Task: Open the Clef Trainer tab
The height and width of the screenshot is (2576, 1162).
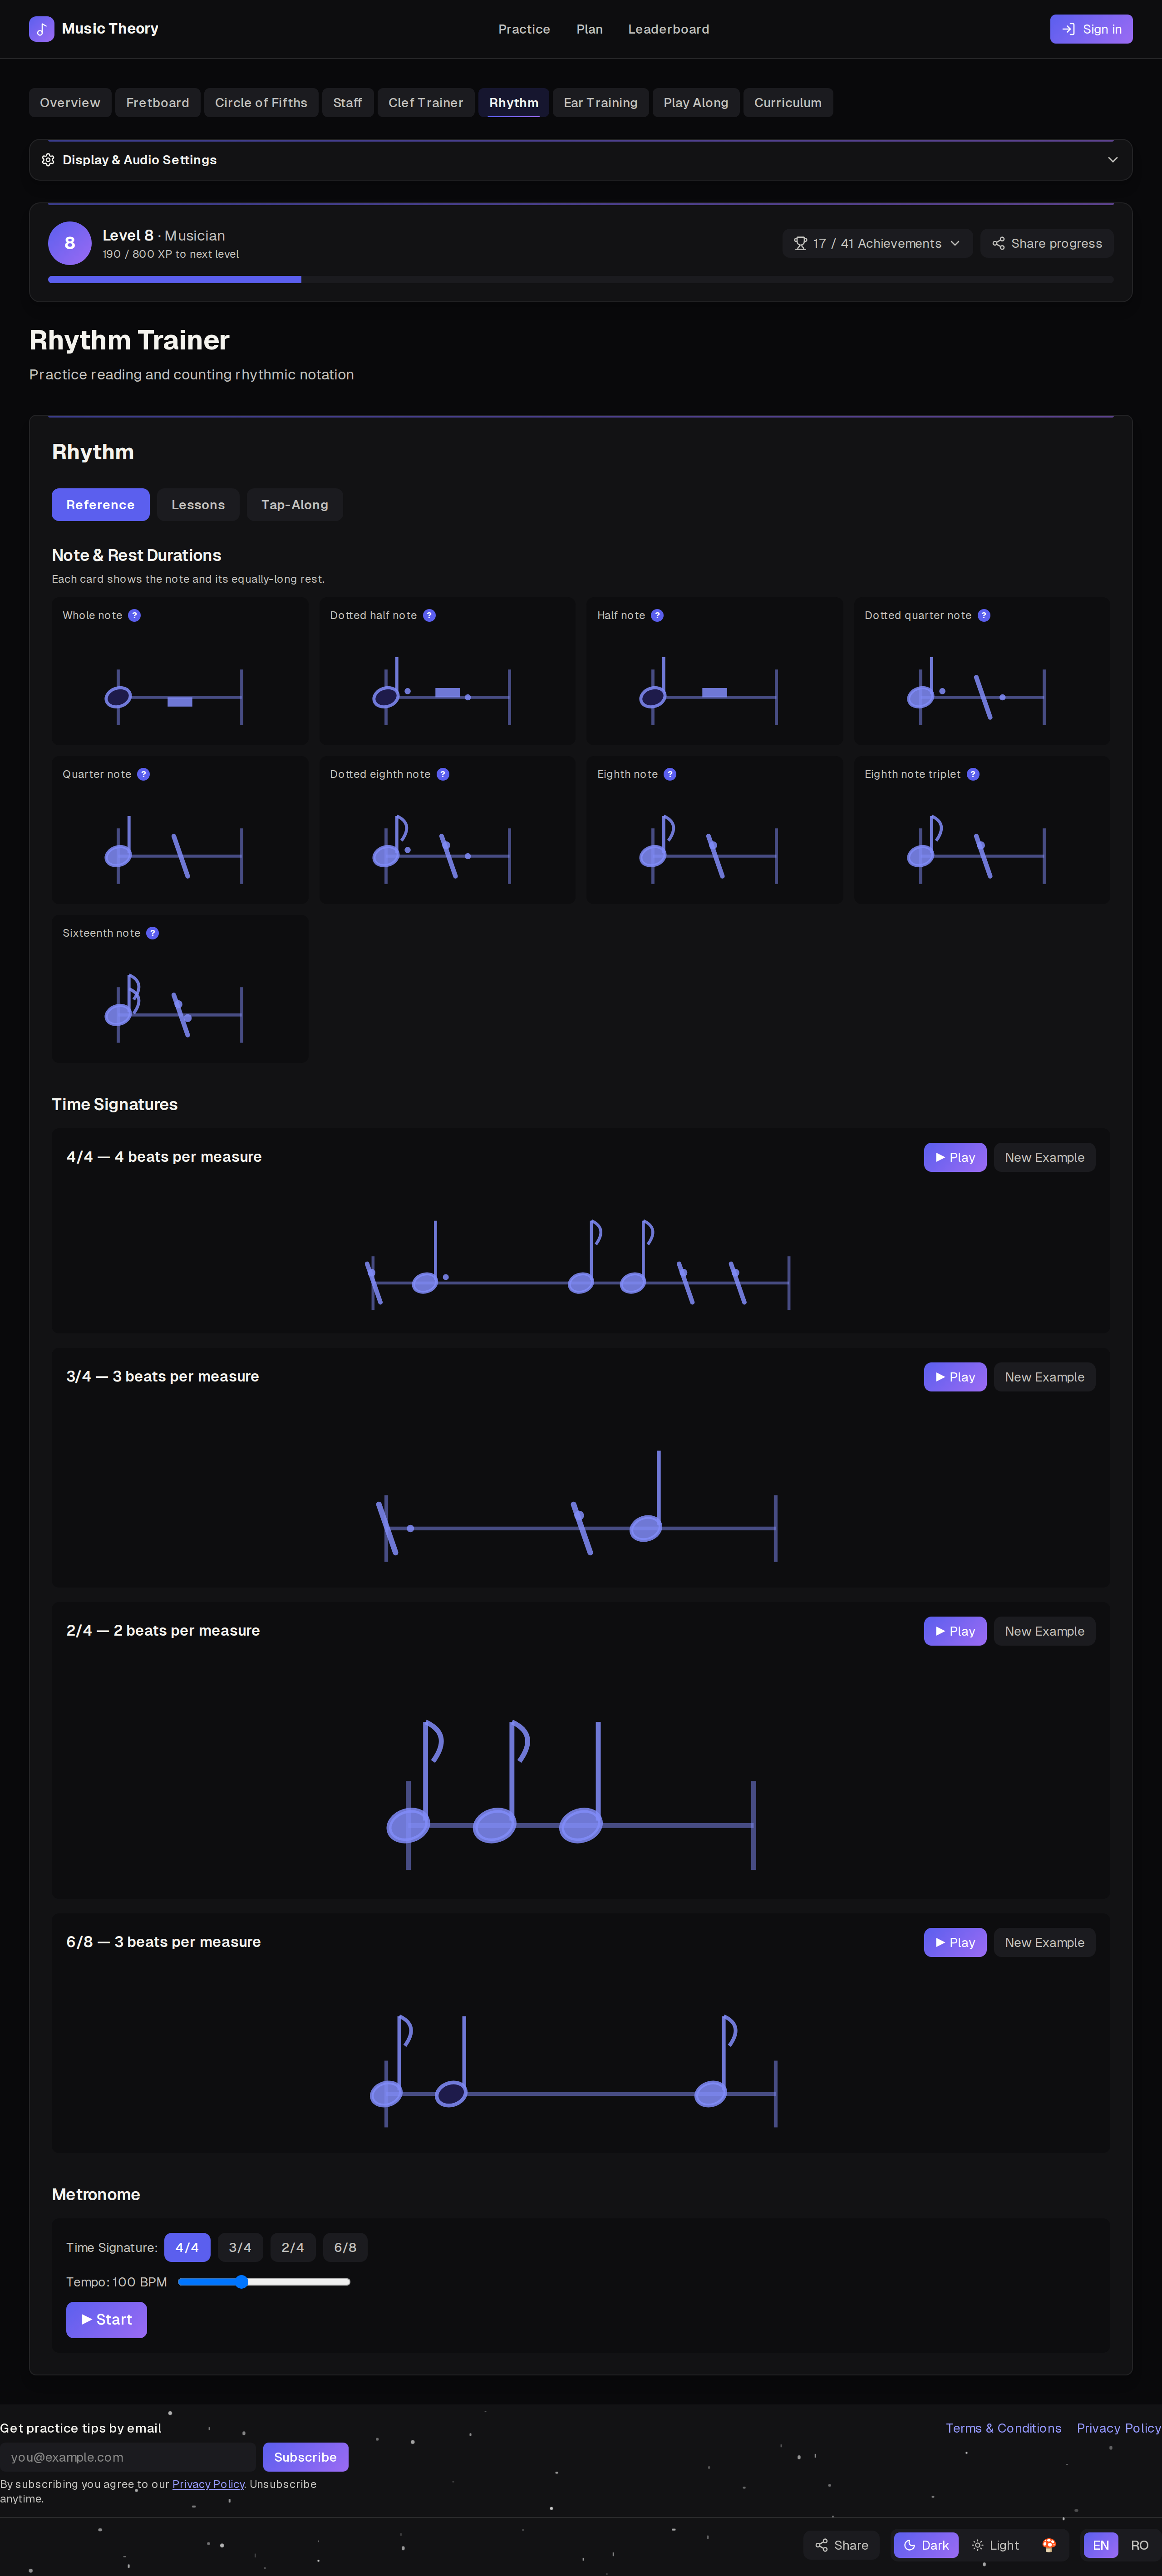Action: (426, 103)
